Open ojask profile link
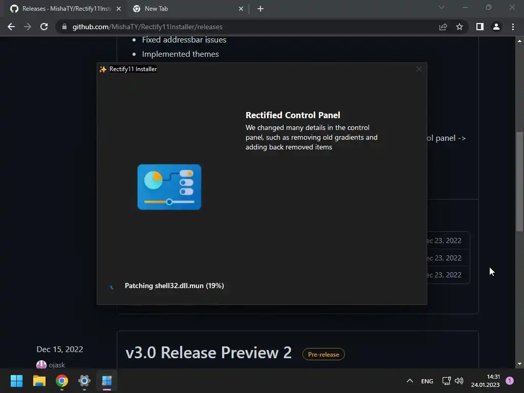This screenshot has width=524, height=393. click(x=57, y=365)
